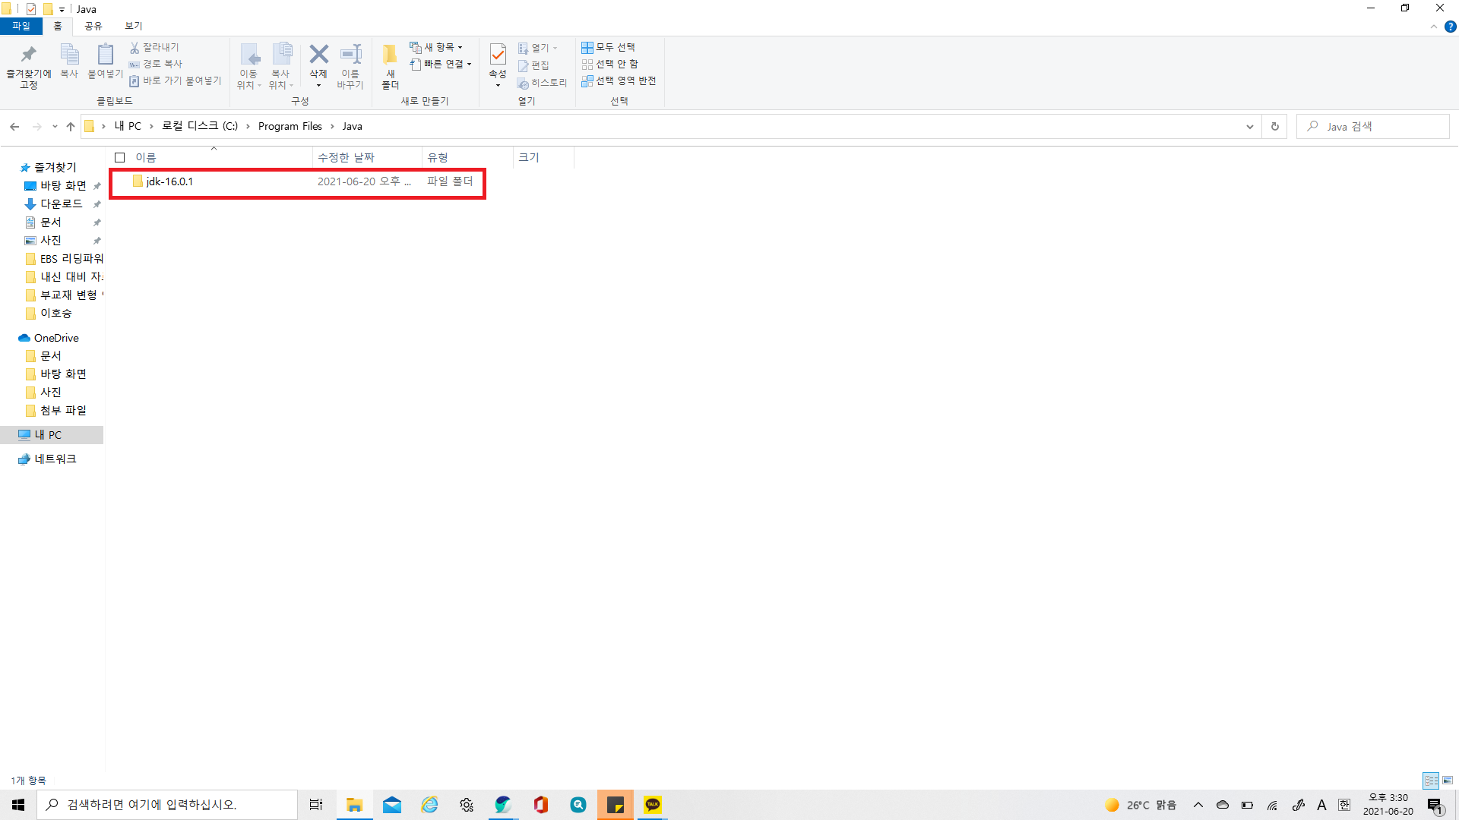Viewport: 1459px width, 820px height.
Task: Open the File (파일) menu tab
Action: (21, 26)
